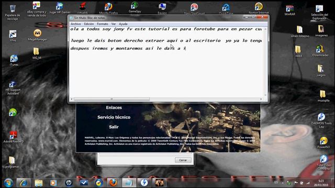The width and height of the screenshot is (335, 188).
Task: Select Enlaces in the game launcher
Action: pyautogui.click(x=114, y=108)
